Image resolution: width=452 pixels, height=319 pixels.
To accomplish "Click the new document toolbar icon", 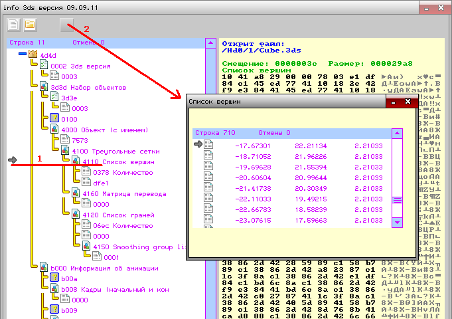I will pyautogui.click(x=13, y=25).
